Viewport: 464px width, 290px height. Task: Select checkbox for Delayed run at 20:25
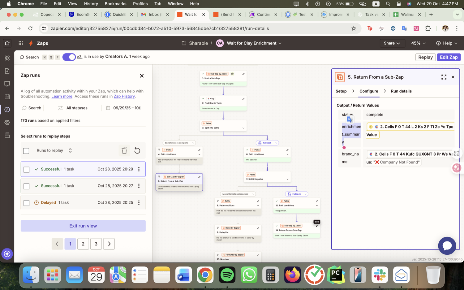coord(27,203)
